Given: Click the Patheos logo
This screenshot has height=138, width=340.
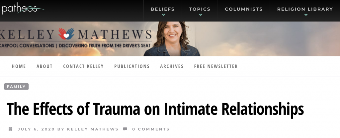Looking at the screenshot, I should (23, 9).
